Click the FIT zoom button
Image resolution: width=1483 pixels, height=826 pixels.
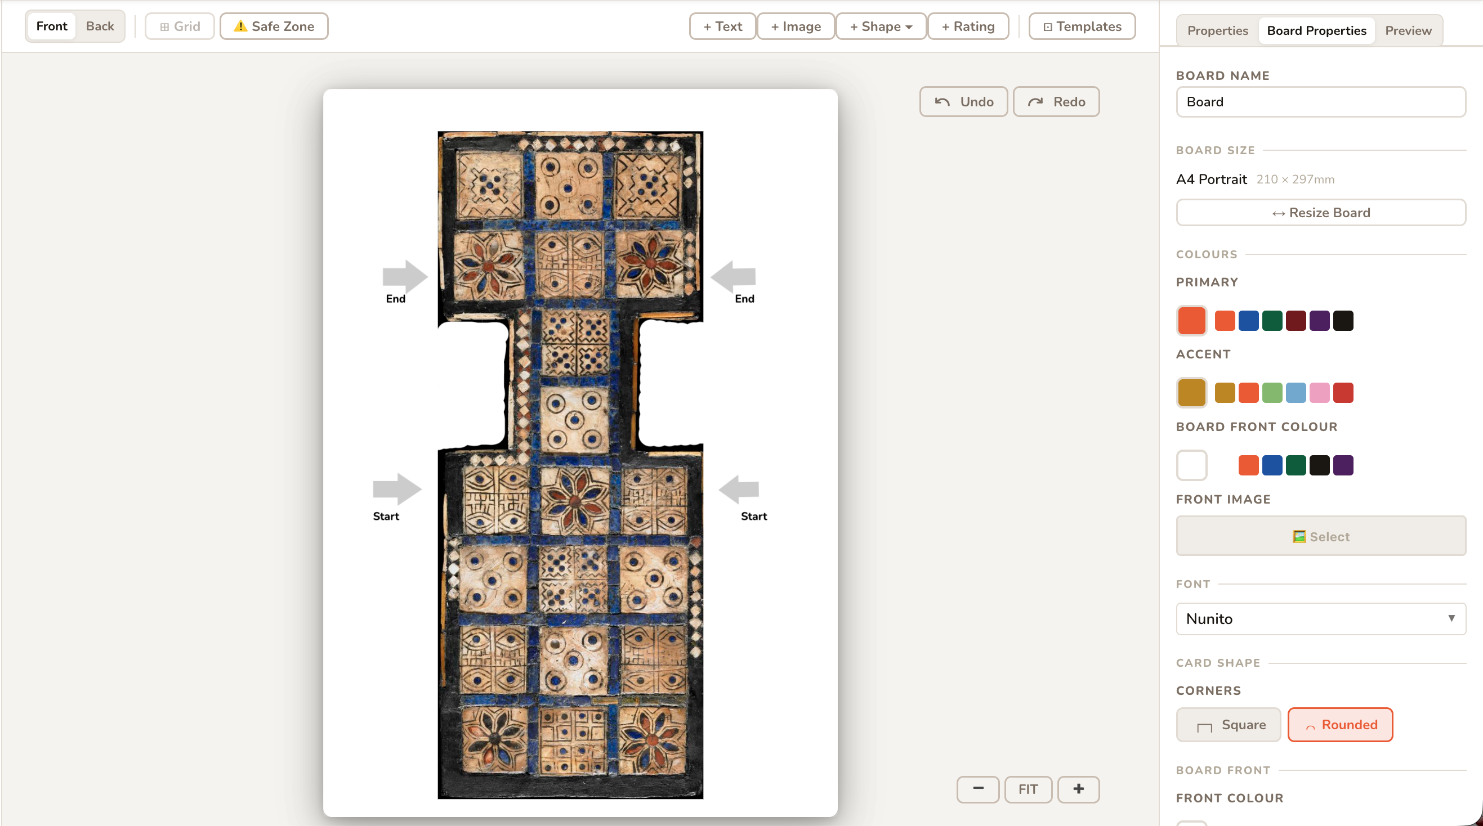pos(1028,789)
